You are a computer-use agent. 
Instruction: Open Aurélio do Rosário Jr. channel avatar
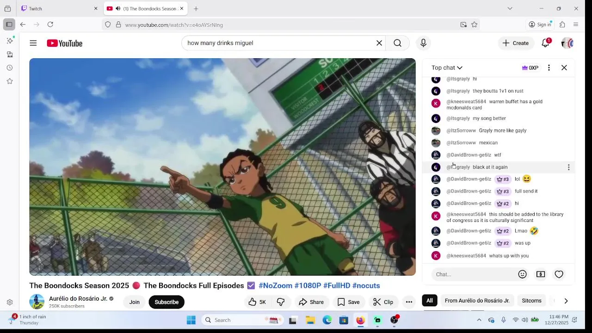tap(37, 302)
